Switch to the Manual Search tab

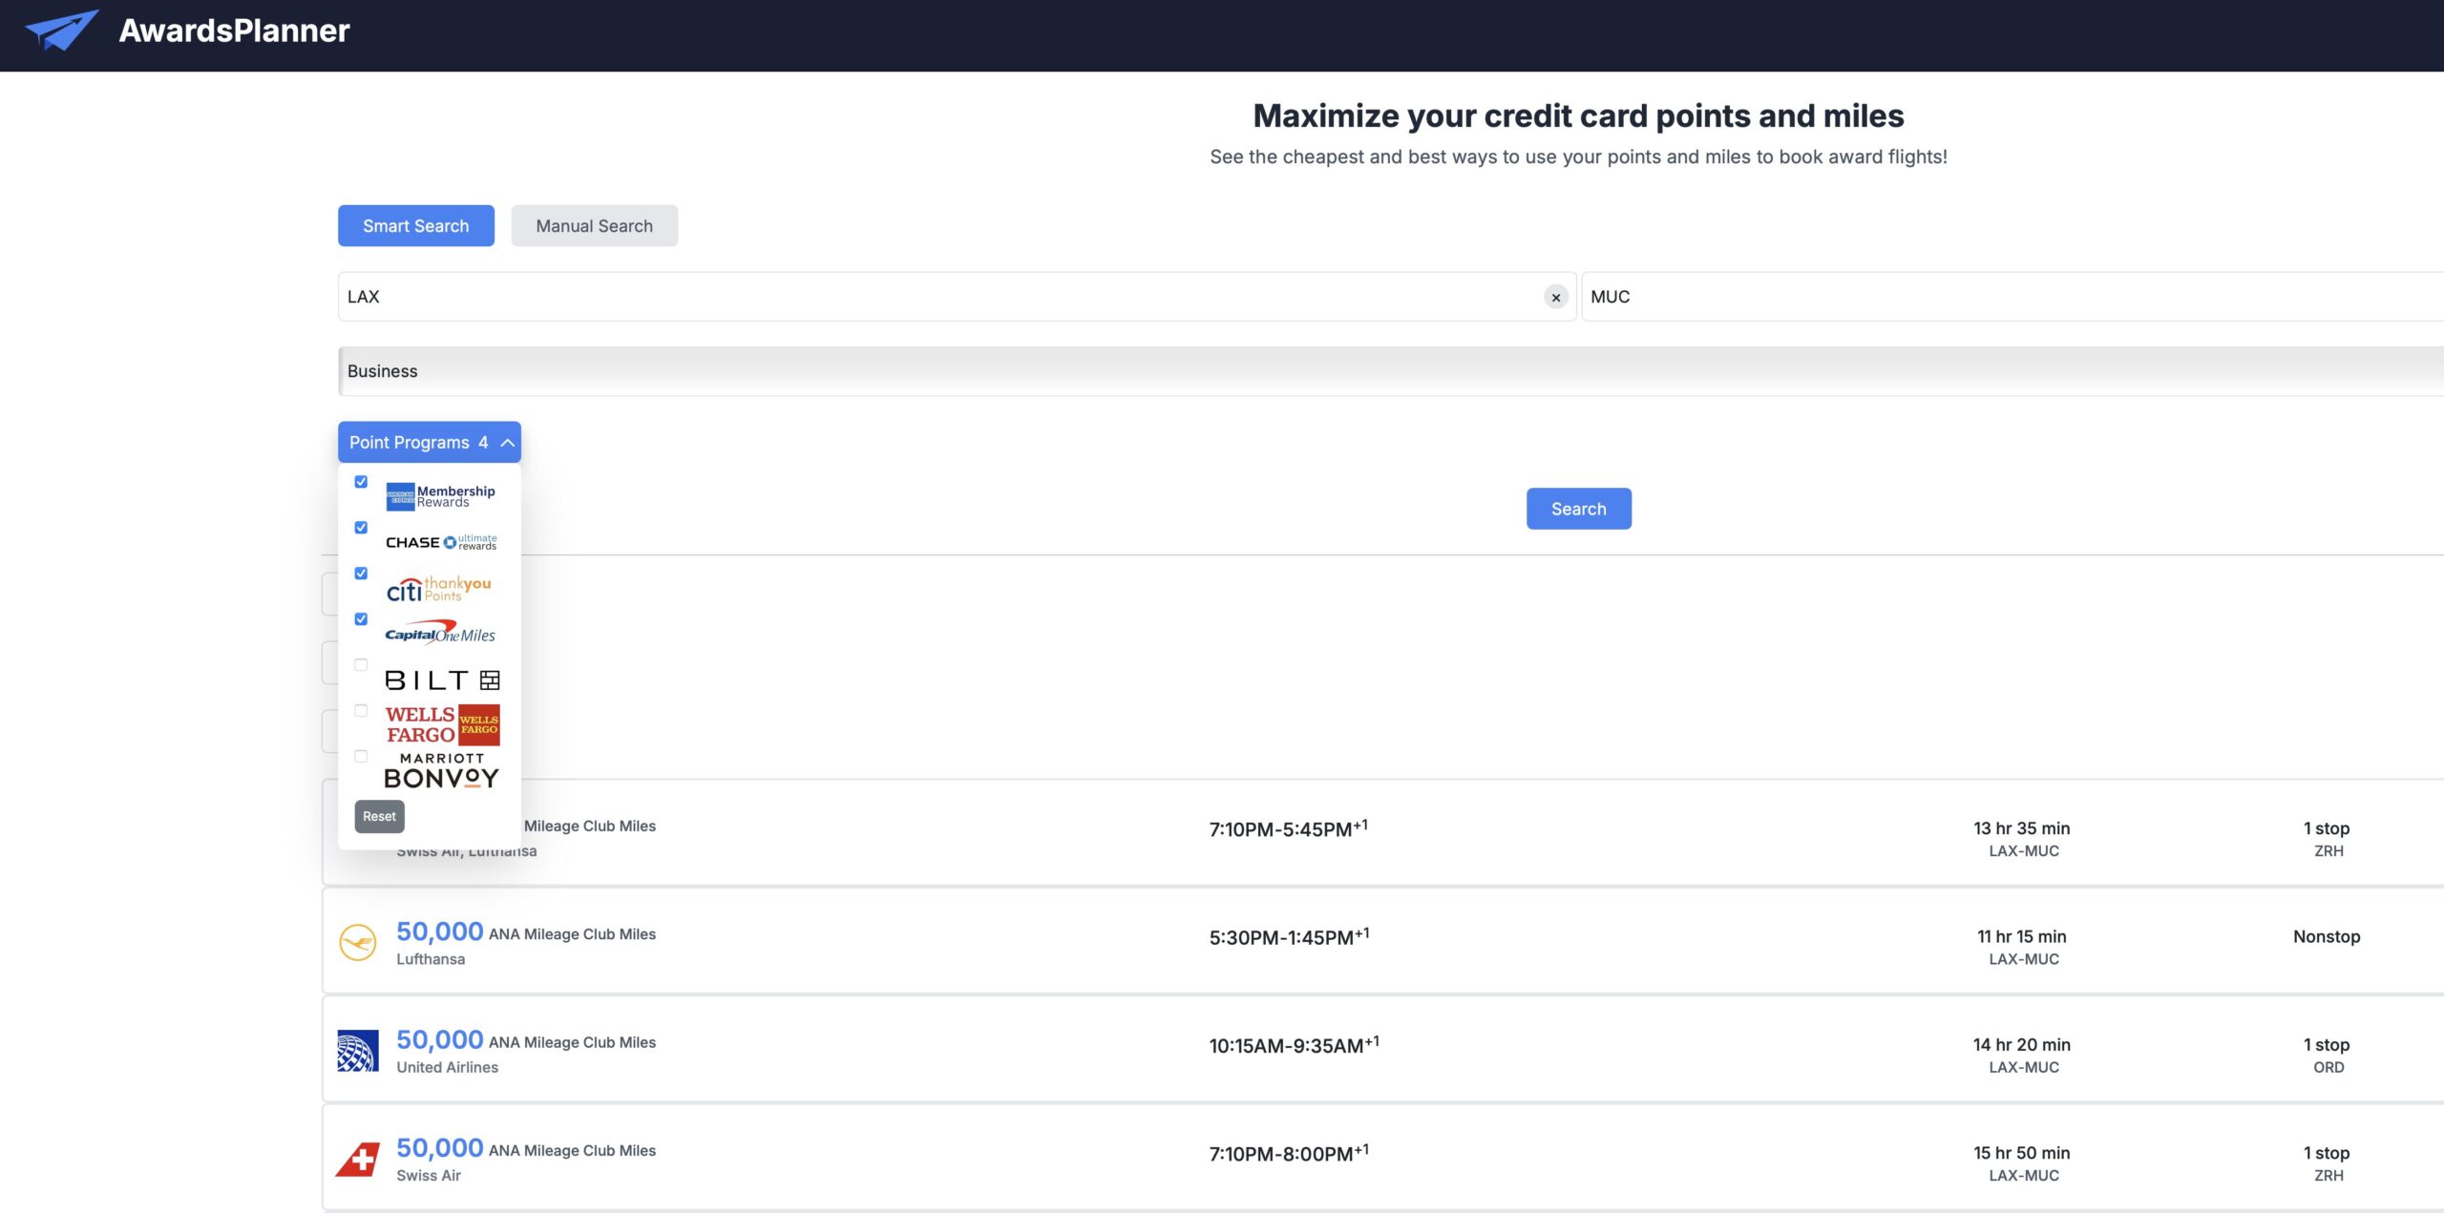pyautogui.click(x=594, y=225)
